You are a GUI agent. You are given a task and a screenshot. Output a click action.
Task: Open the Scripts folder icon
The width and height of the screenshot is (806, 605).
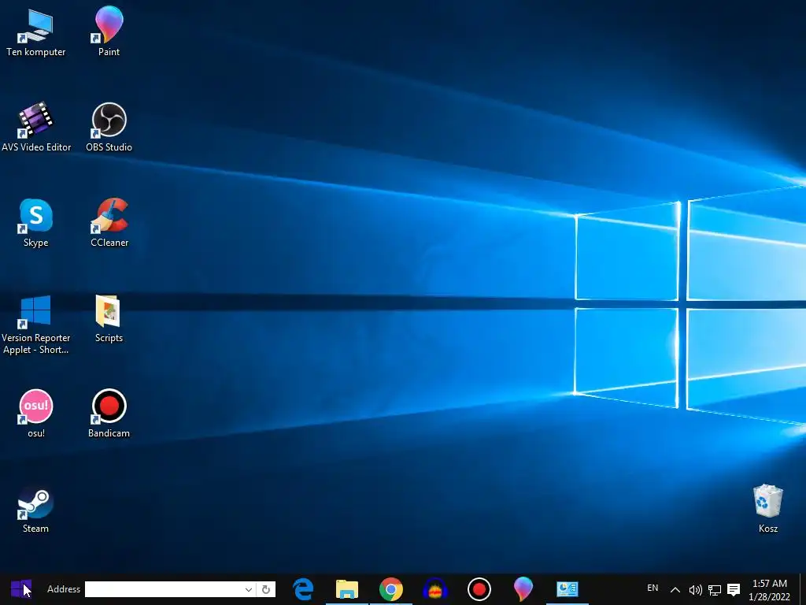click(109, 318)
